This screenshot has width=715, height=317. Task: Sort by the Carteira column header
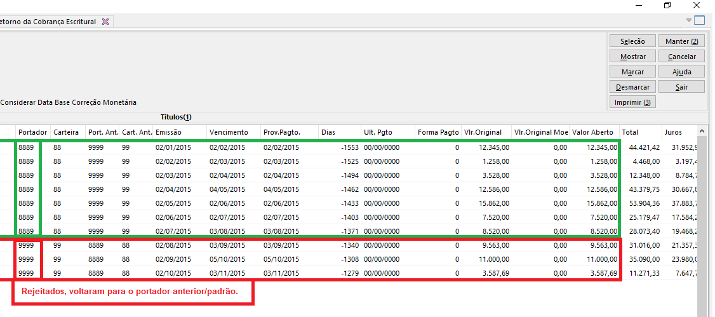[68, 132]
